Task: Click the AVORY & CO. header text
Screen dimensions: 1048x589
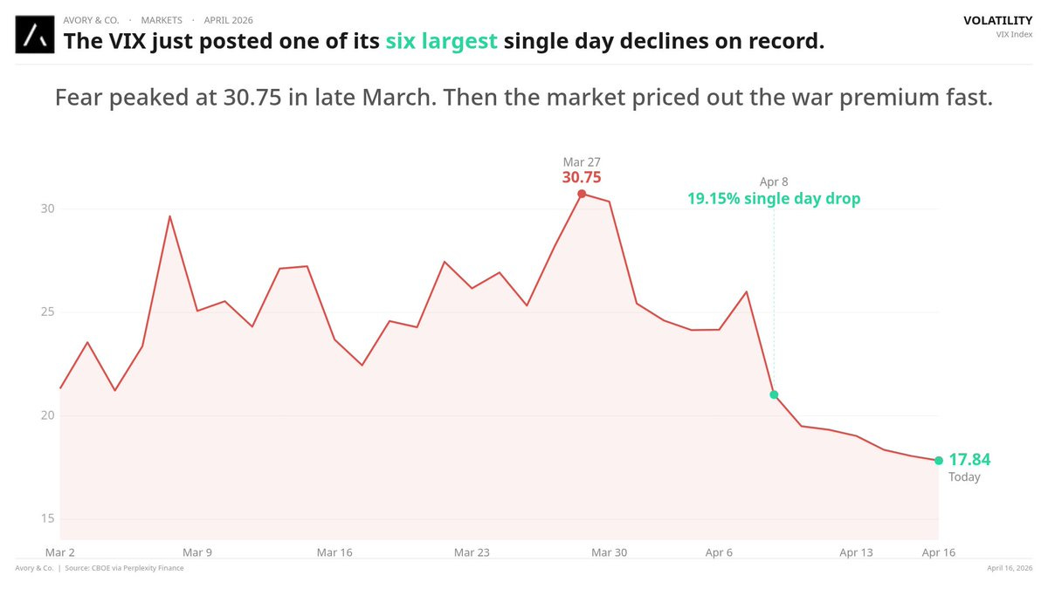Action: coord(91,19)
